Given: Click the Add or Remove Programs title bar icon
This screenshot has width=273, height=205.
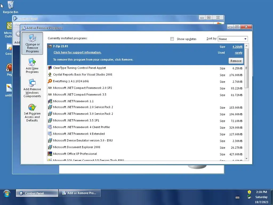Looking at the screenshot, I should (x=23, y=28).
